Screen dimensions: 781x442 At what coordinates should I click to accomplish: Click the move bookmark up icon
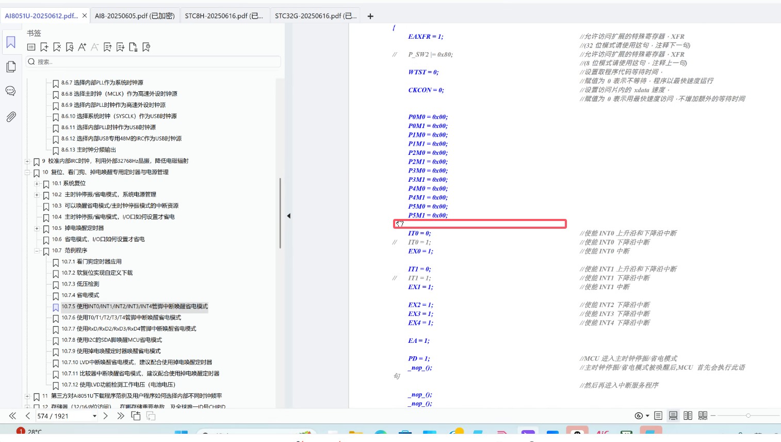107,48
